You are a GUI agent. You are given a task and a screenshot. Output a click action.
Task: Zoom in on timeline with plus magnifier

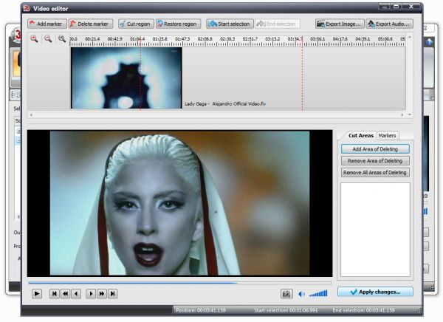pyautogui.click(x=35, y=38)
